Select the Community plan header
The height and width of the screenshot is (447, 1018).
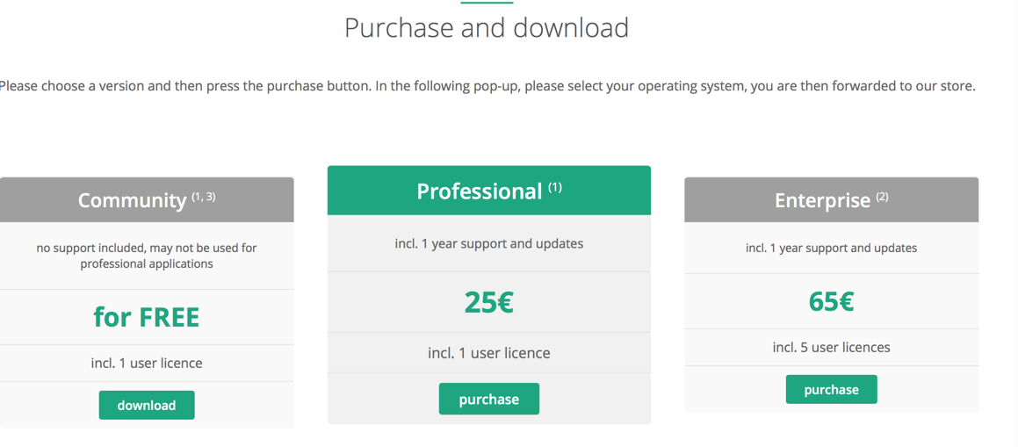pos(134,200)
